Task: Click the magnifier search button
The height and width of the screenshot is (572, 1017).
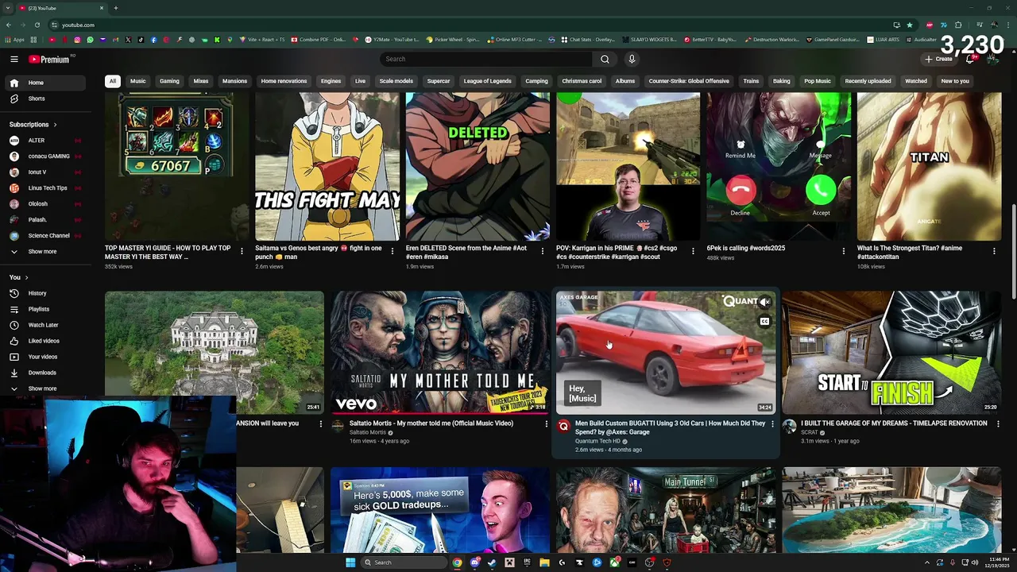Action: coord(605,59)
